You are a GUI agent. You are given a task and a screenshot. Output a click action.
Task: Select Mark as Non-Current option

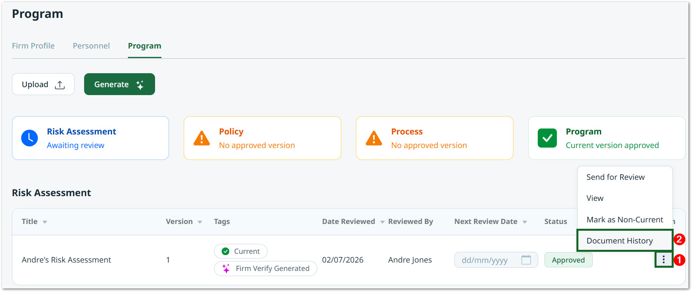[625, 220]
